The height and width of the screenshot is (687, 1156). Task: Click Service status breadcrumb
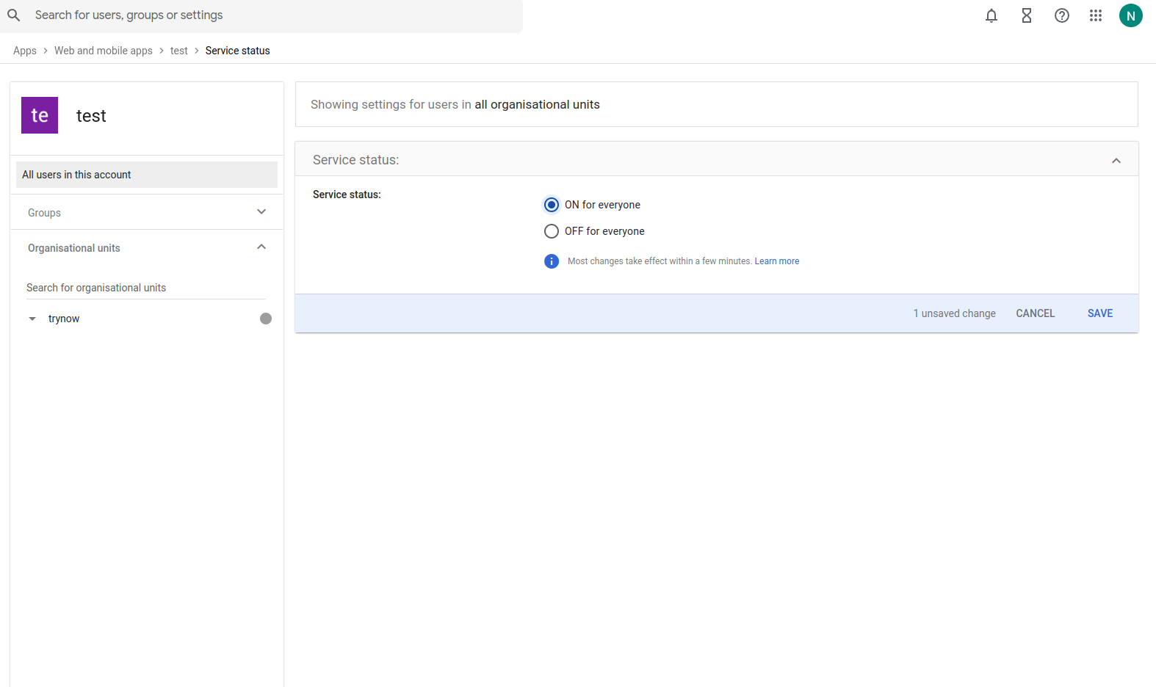[x=238, y=51]
